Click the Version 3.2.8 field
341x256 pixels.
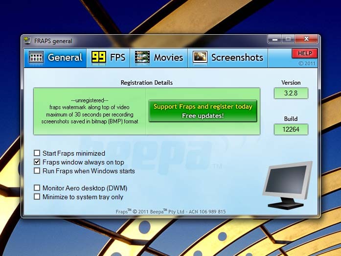tap(291, 93)
